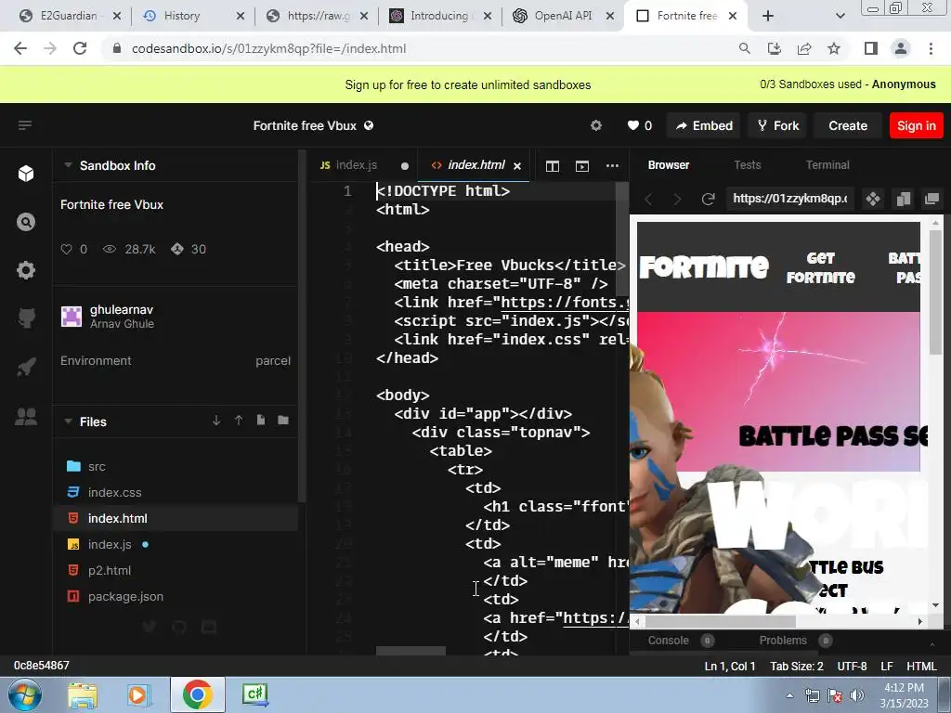Open Chrome tab search dropdown arrow
Image resolution: width=951 pixels, height=713 pixels.
(x=840, y=16)
